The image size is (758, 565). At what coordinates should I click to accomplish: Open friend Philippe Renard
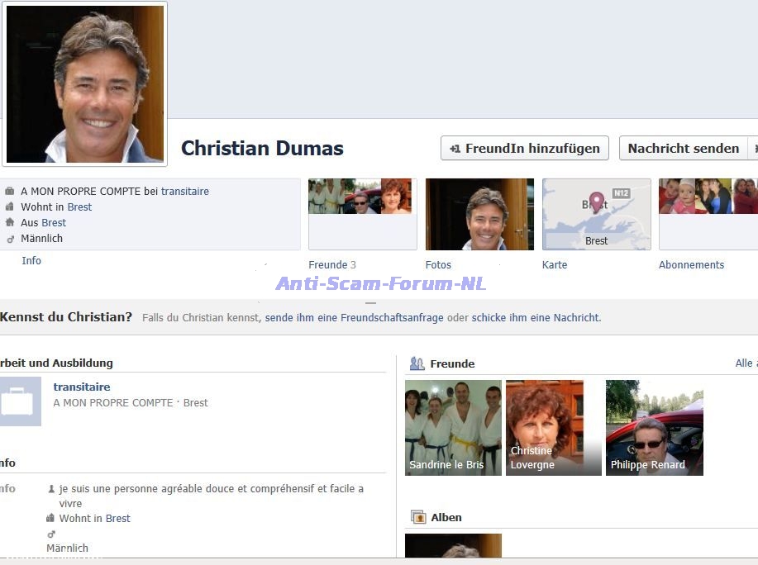(654, 428)
